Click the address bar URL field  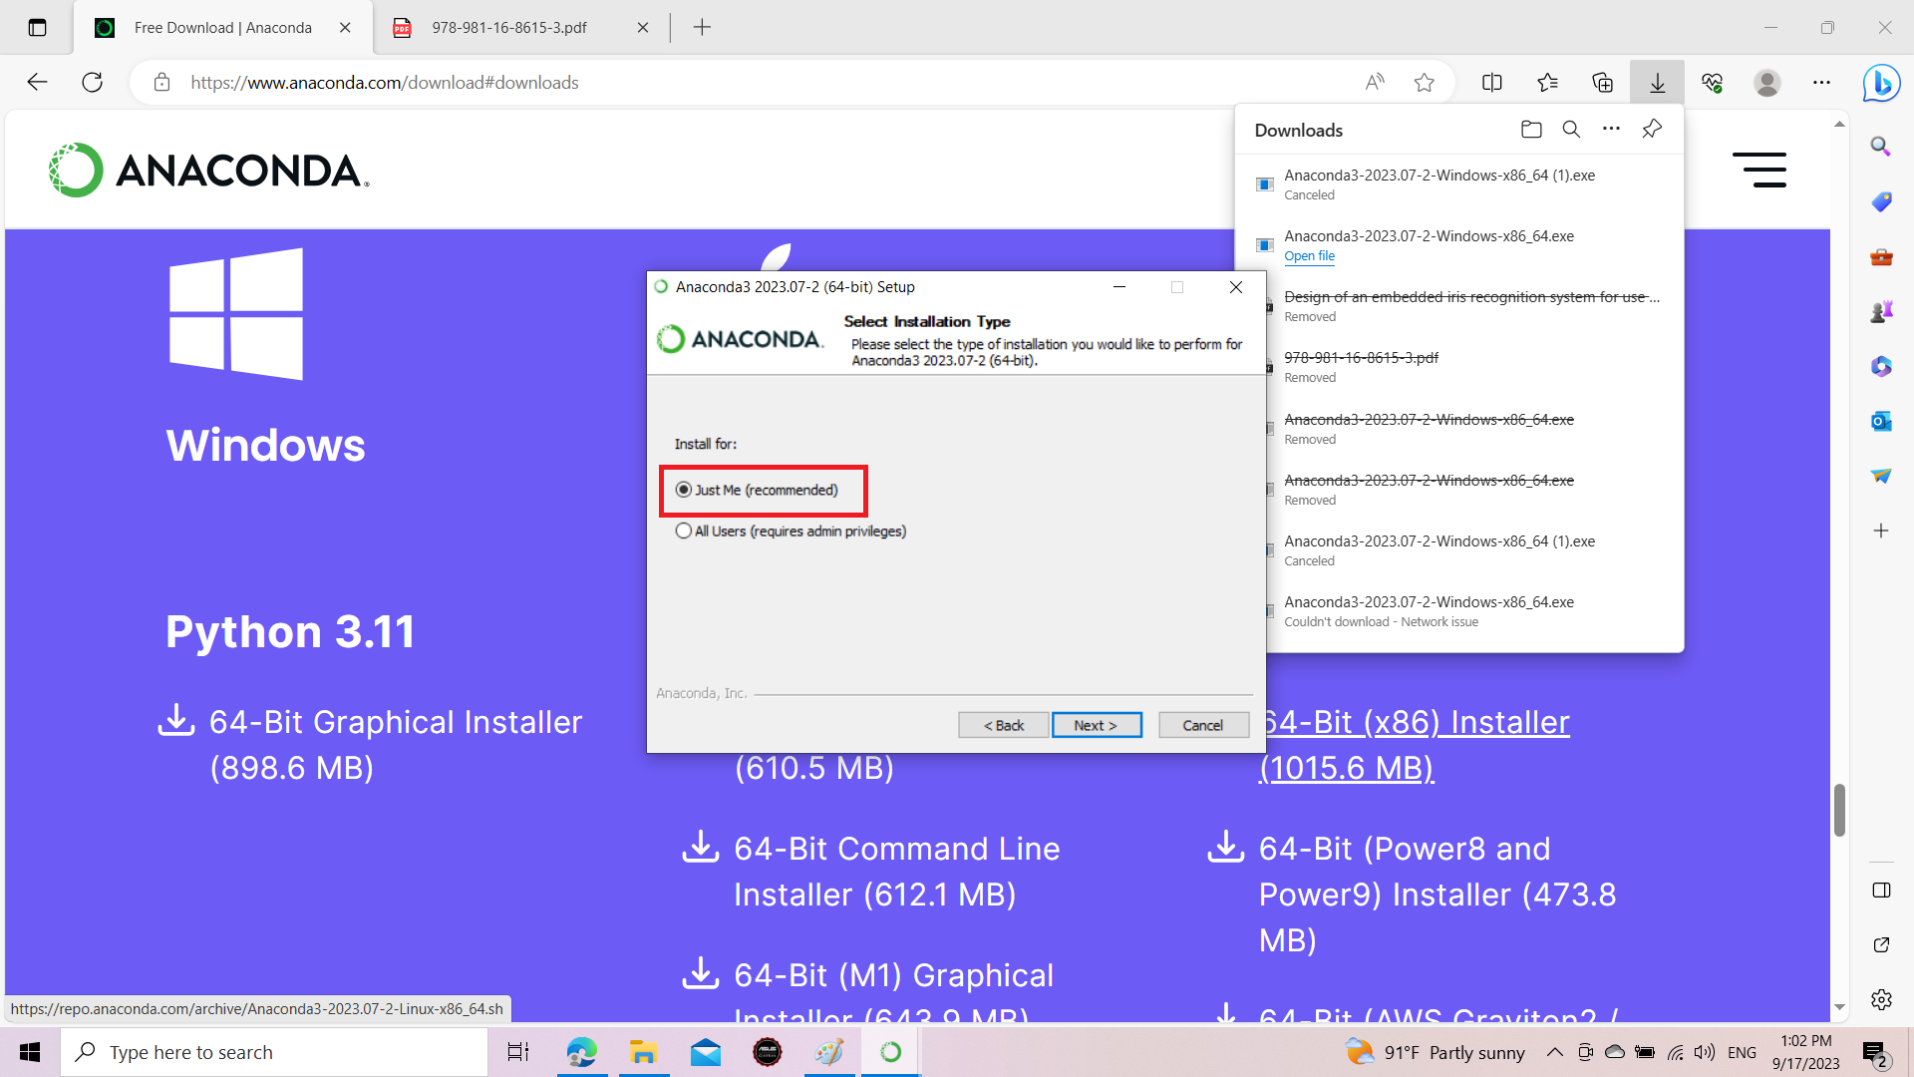pos(768,83)
